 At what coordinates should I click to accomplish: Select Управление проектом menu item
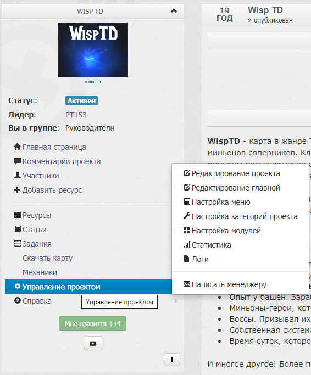pyautogui.click(x=88, y=287)
